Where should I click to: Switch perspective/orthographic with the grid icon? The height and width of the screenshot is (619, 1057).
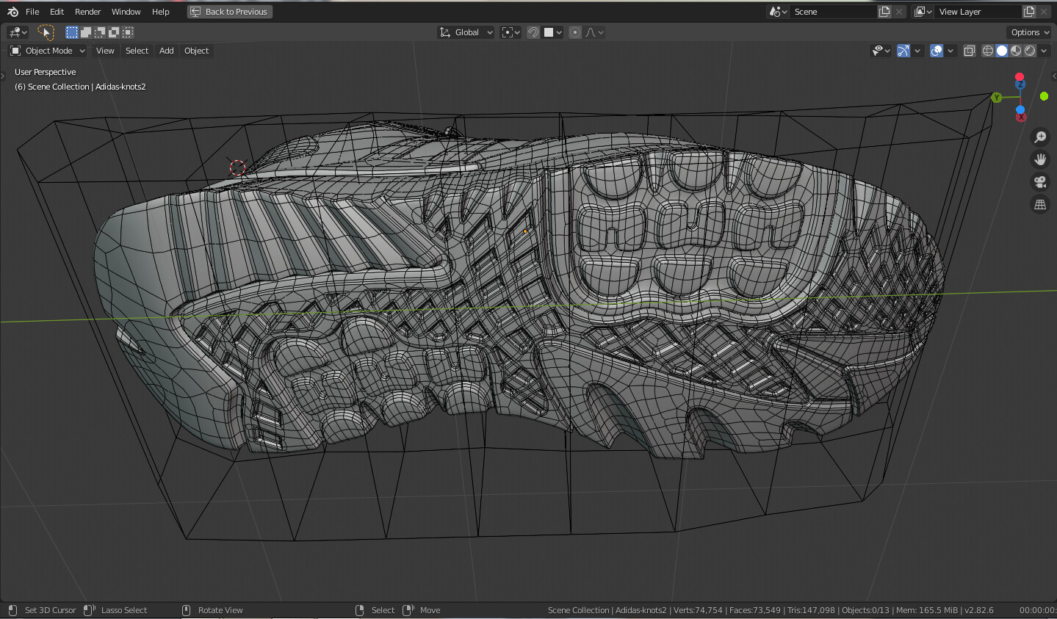1040,205
